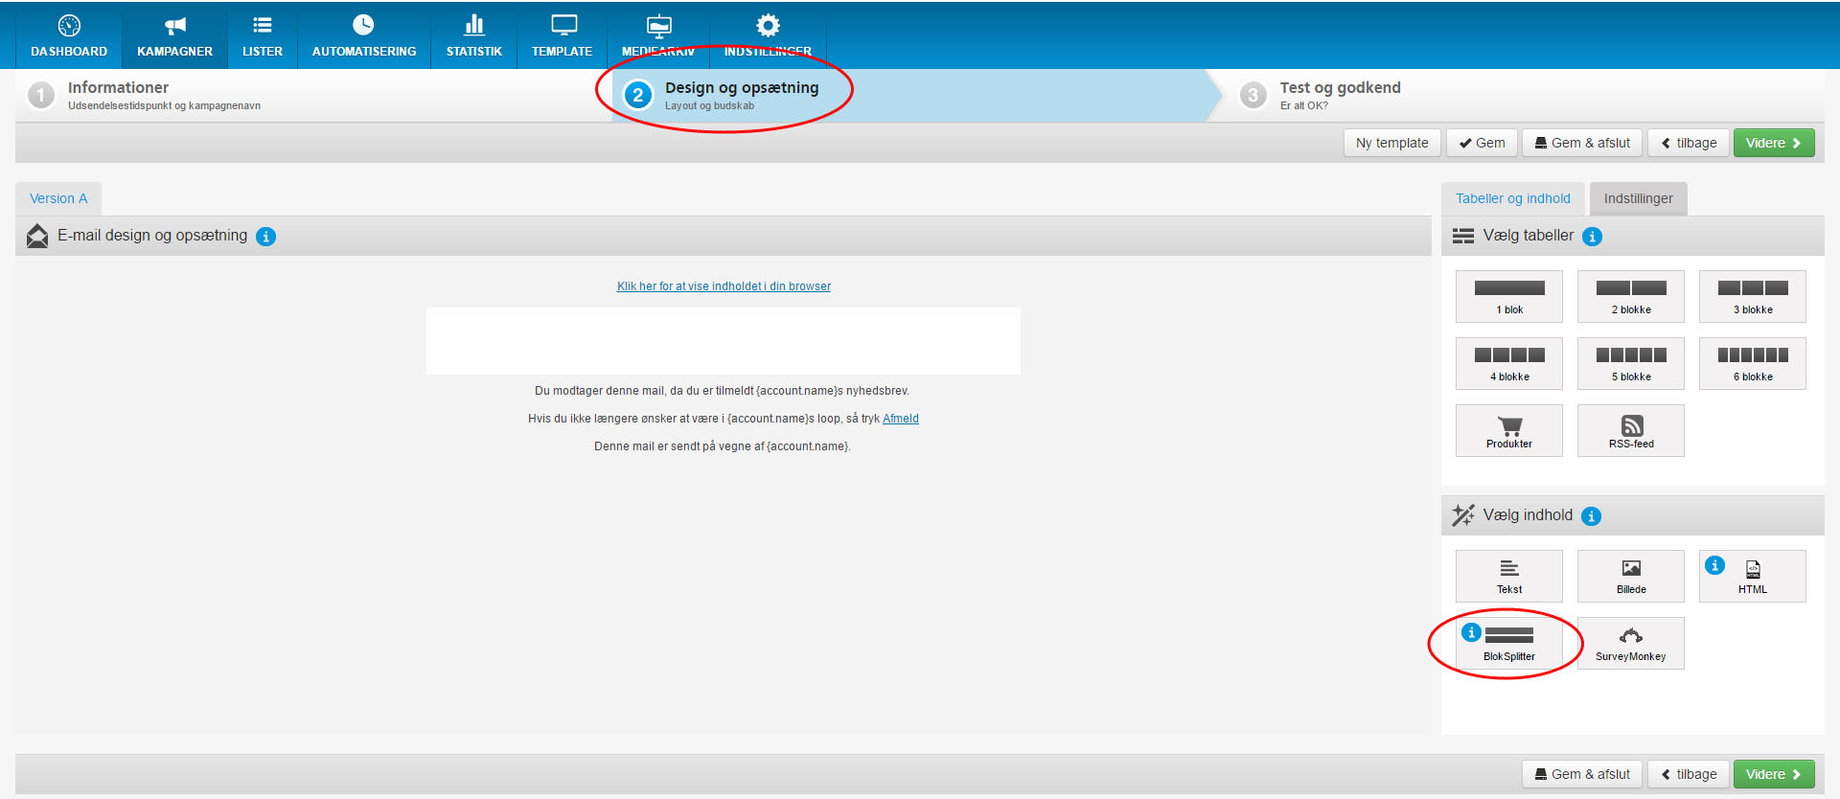Continue with bottom Videre button
The image size is (1840, 799).
[1774, 774]
